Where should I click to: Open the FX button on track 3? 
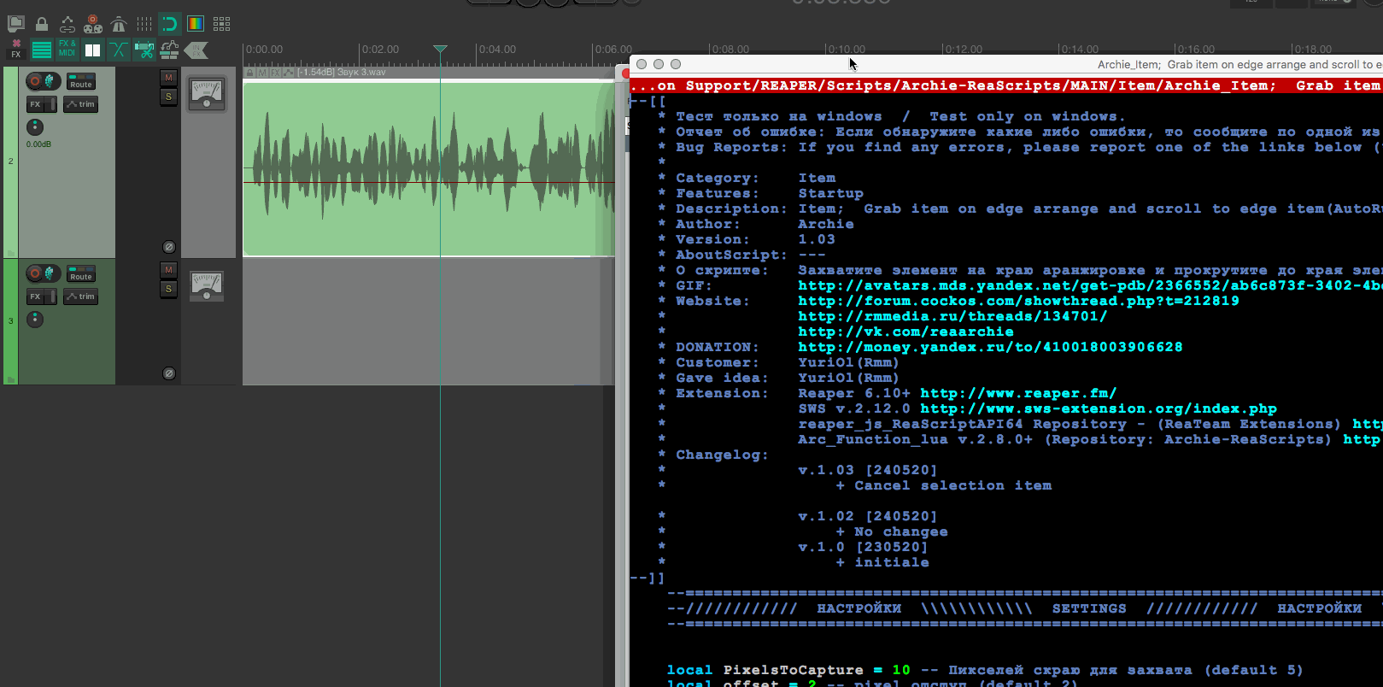(35, 297)
